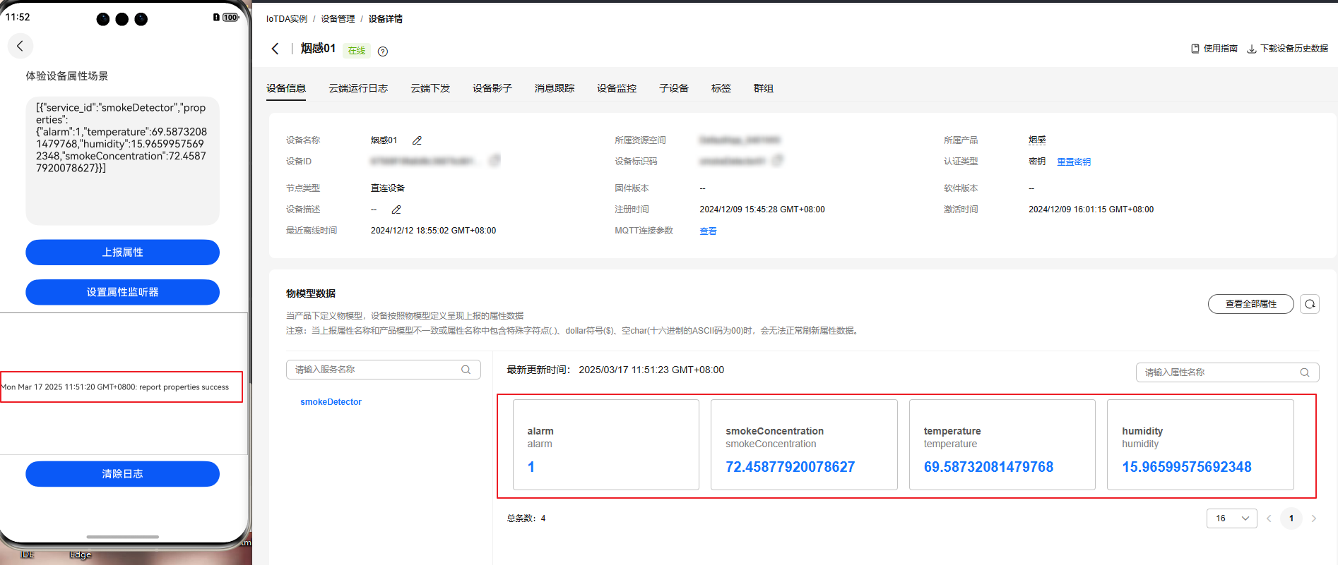Refresh the 物模型数据 property list

(x=1310, y=304)
